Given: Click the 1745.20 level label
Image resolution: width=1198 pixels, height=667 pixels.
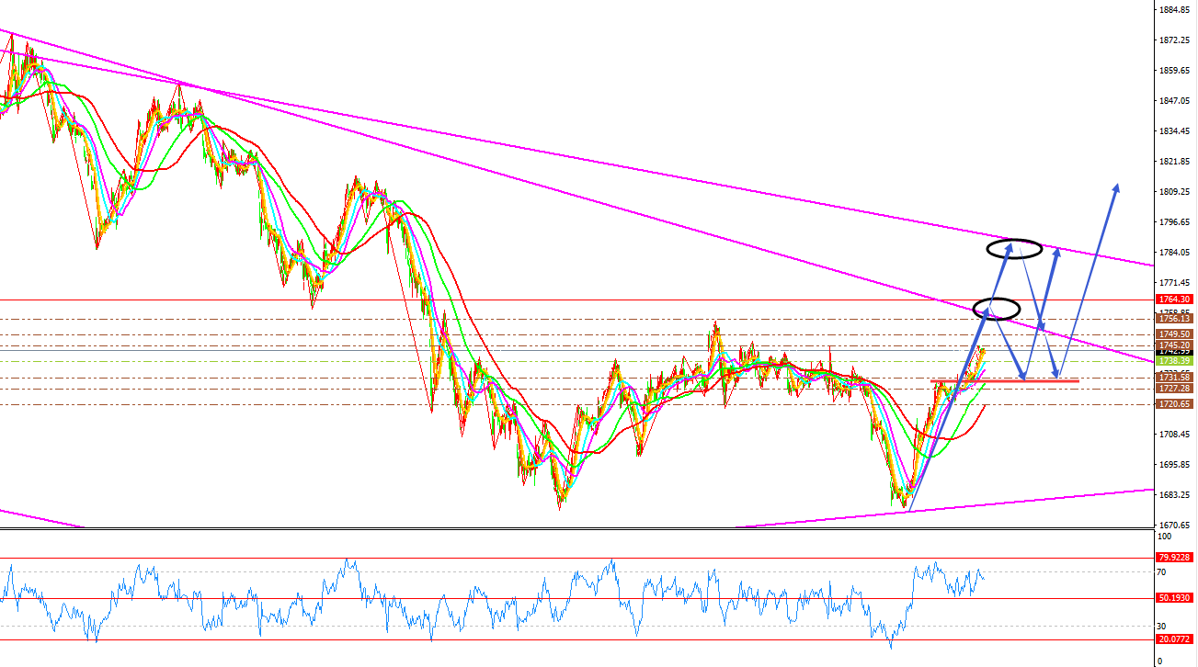Looking at the screenshot, I should click(x=1174, y=345).
